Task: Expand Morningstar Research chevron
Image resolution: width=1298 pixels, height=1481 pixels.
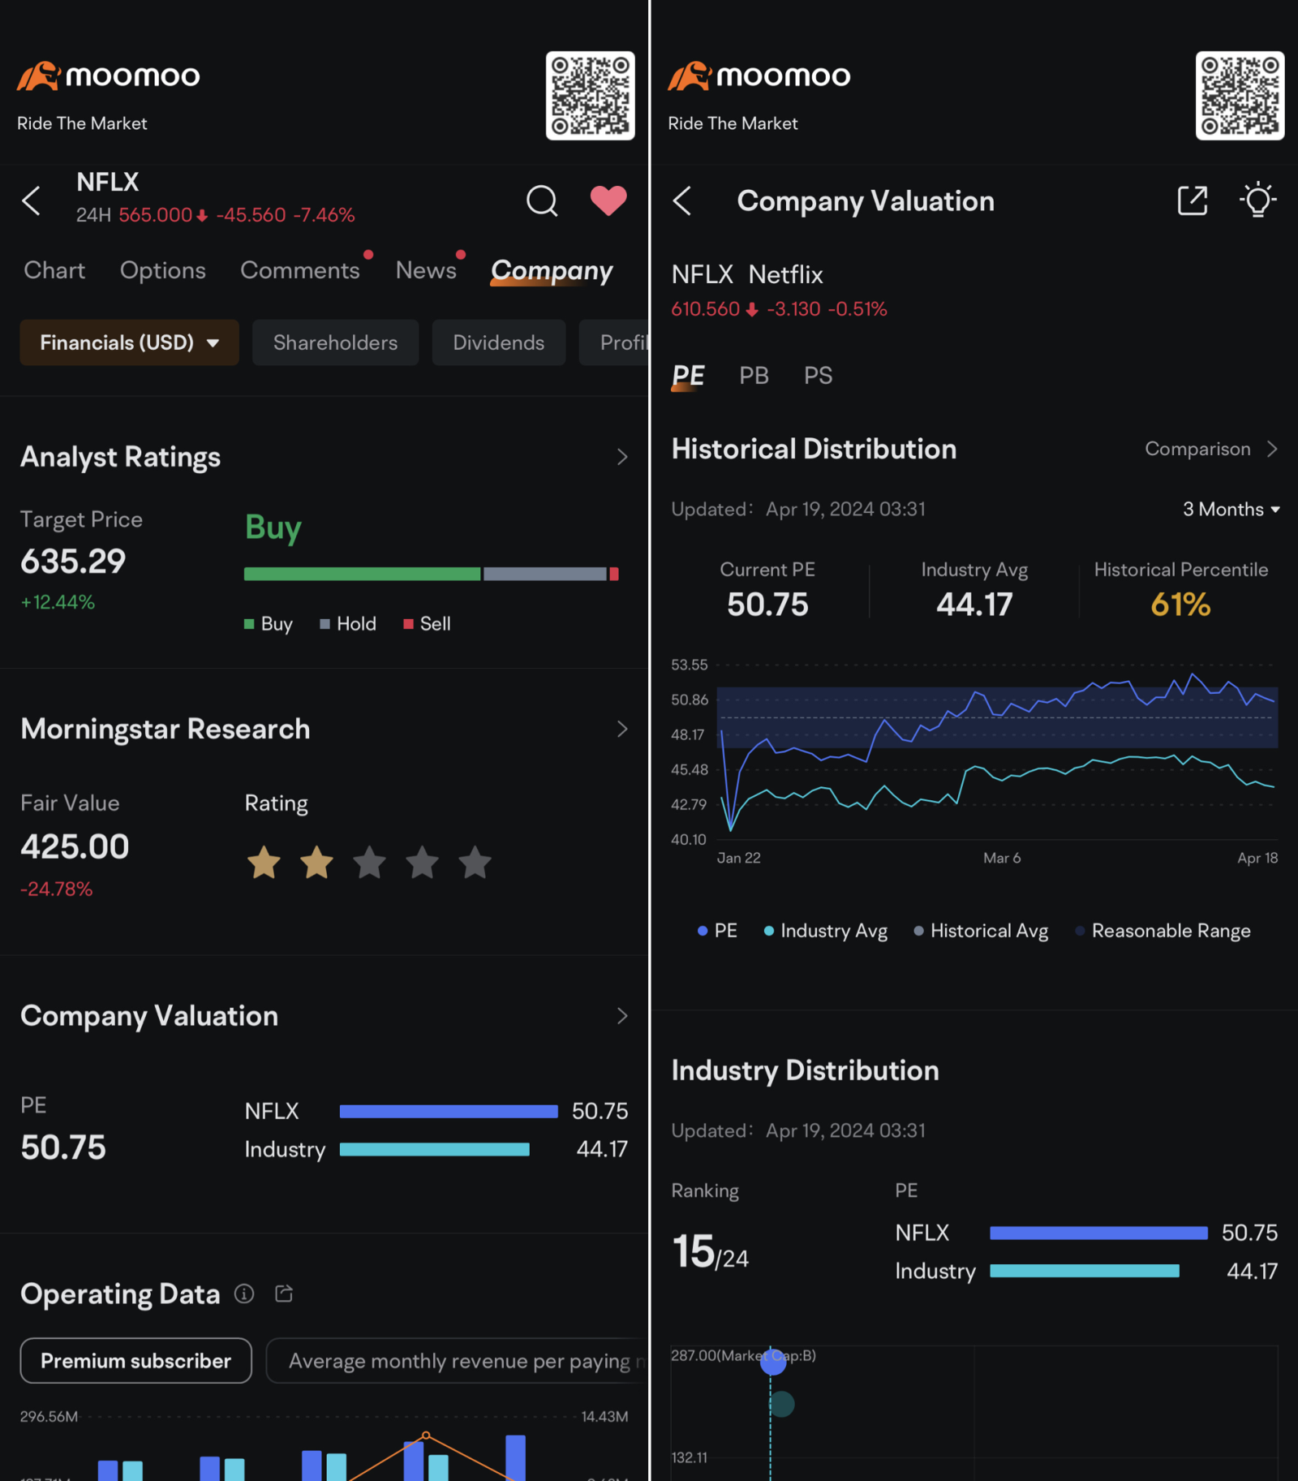Action: [622, 729]
